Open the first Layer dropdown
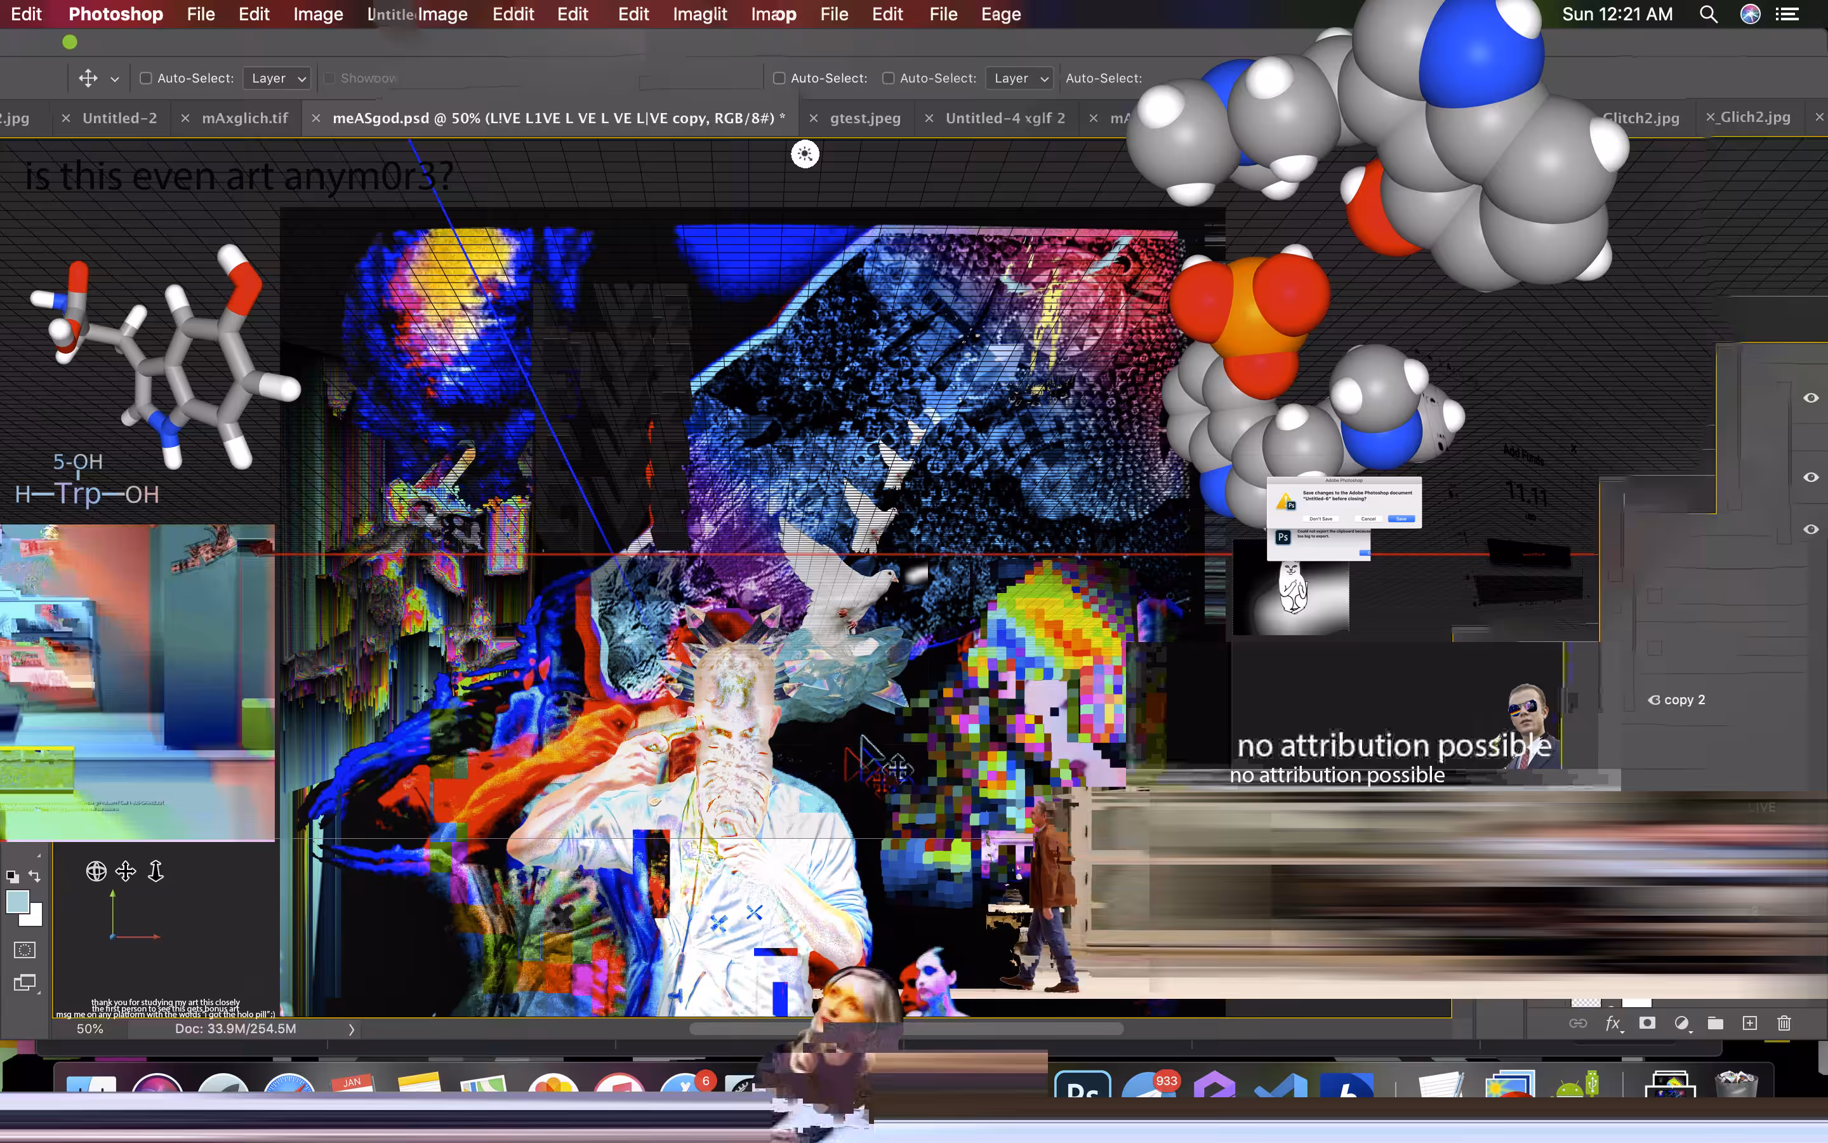This screenshot has height=1143, width=1828. (x=277, y=78)
